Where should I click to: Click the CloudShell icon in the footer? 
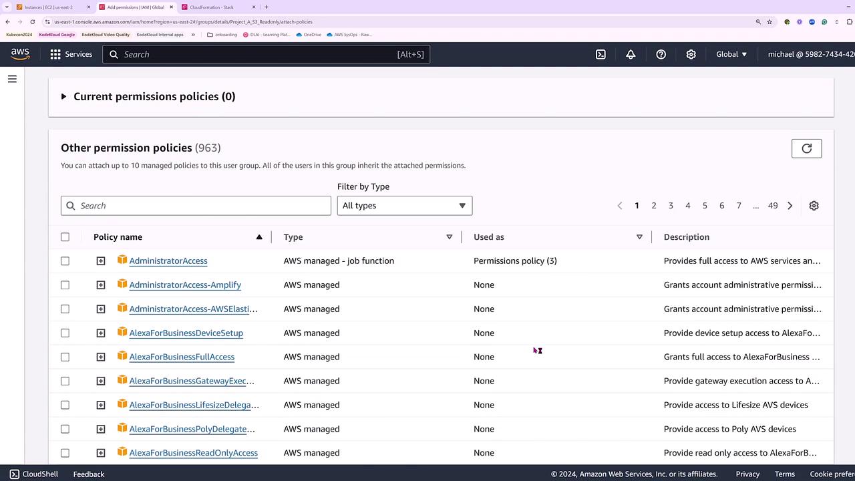click(x=14, y=474)
